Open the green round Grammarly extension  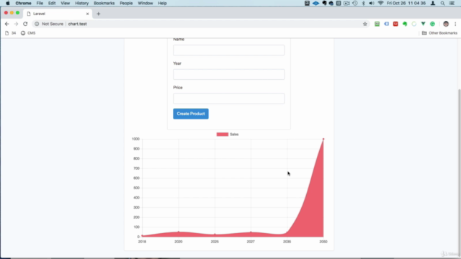point(432,24)
